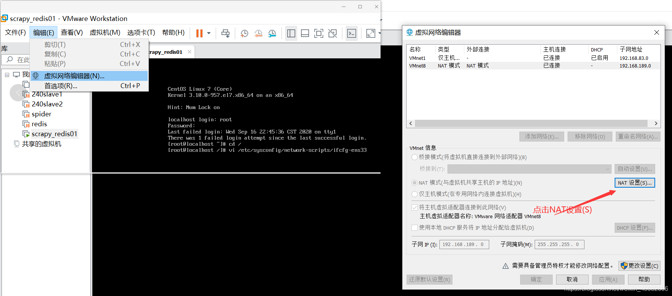Open the 选项卡(T) menu

click(141, 32)
